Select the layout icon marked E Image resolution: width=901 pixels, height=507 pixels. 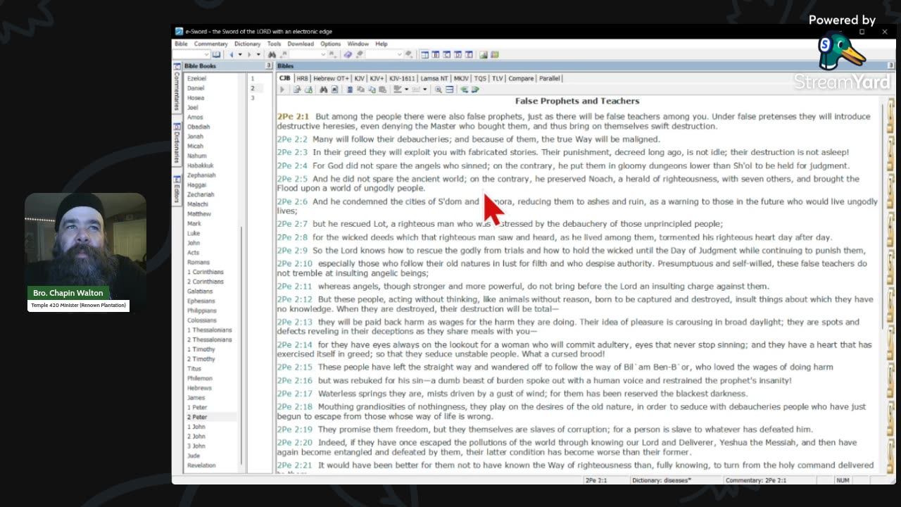click(x=469, y=54)
